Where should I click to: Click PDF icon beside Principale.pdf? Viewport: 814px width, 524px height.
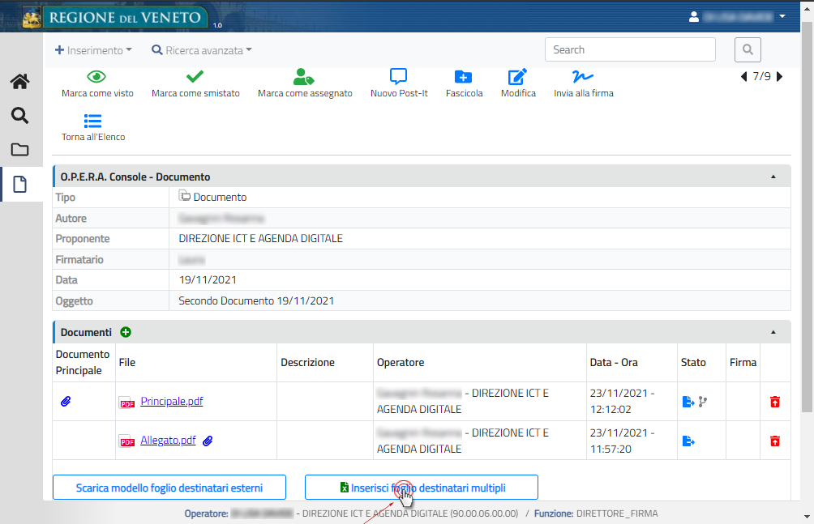[x=127, y=402]
